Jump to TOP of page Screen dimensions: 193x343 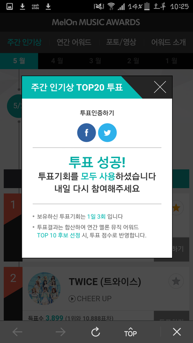[130, 332]
